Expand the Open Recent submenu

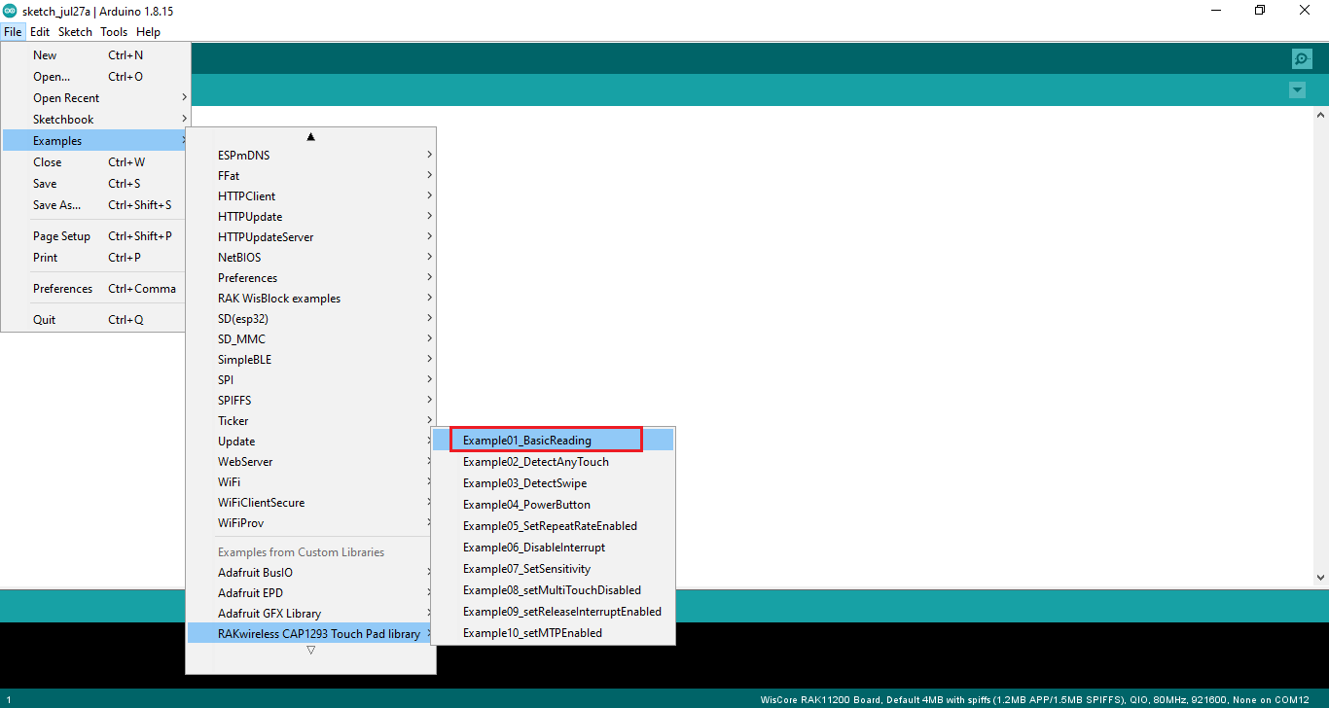click(95, 98)
